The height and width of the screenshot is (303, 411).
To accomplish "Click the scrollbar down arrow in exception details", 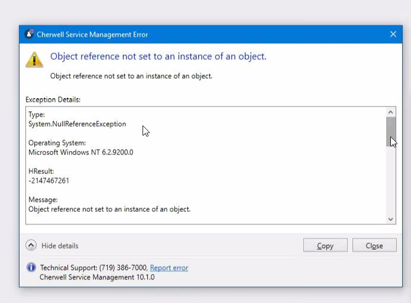I will point(390,219).
